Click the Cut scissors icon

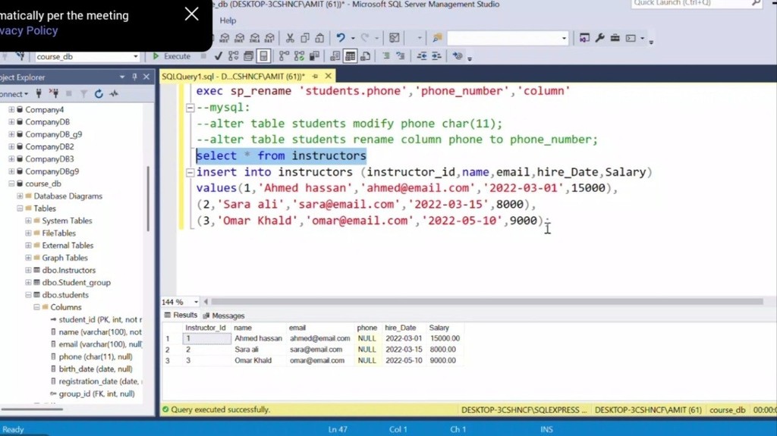pos(290,38)
